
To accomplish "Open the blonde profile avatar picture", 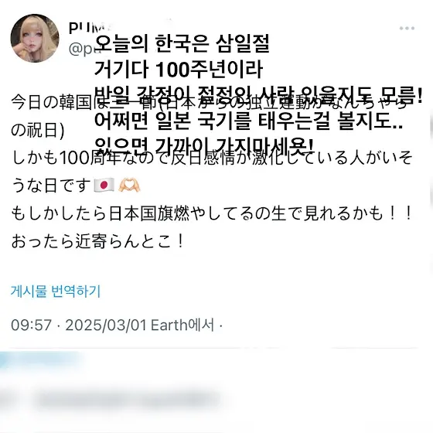I will click(x=35, y=38).
